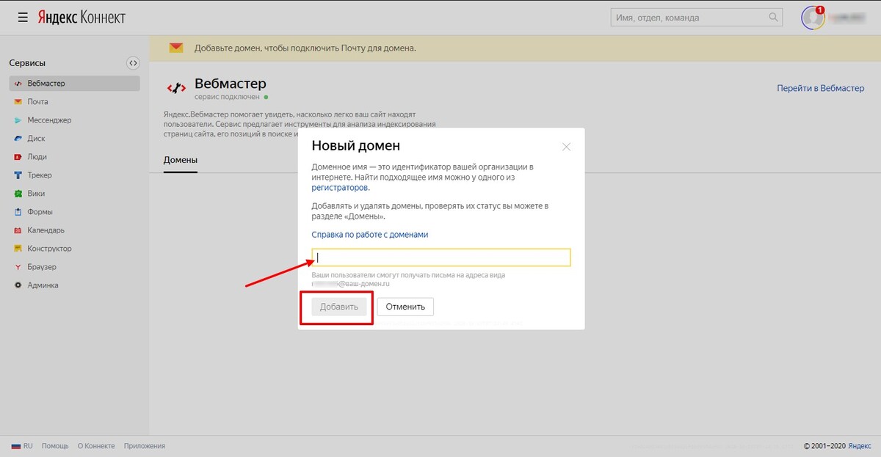The image size is (881, 457).
Task: Click the Почта envelope icon in sidebar
Action: tap(18, 102)
